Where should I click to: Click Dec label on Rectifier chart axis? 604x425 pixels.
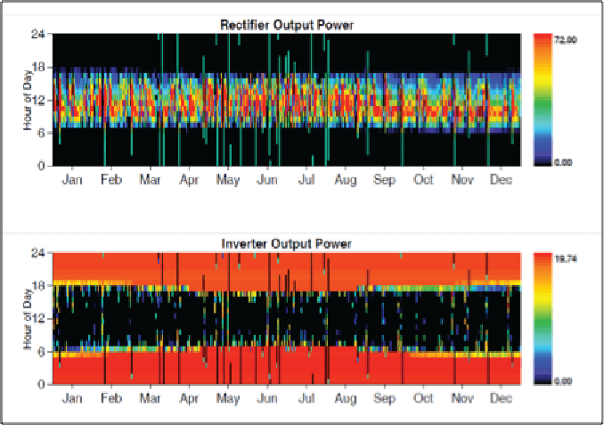click(501, 178)
